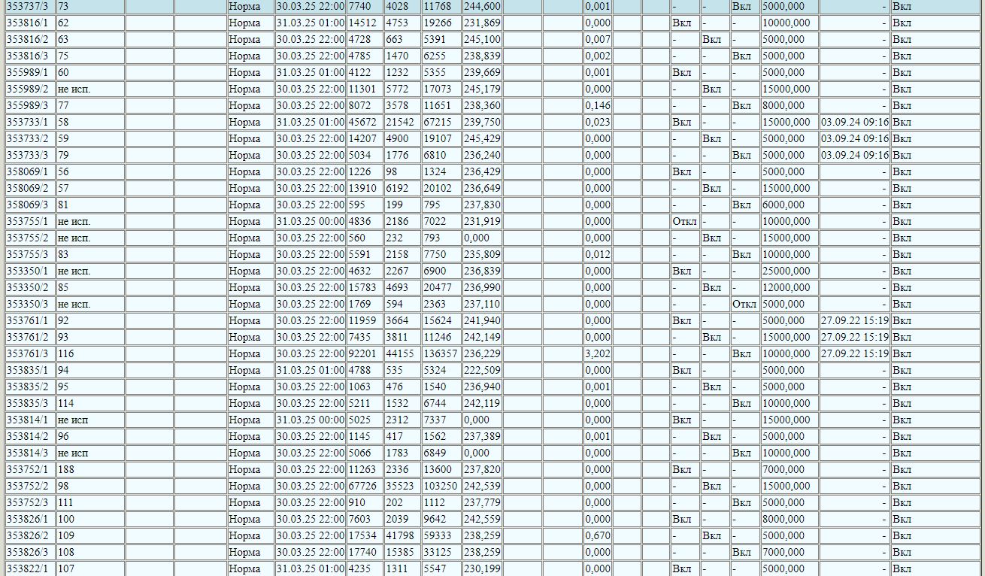Click the 41798 value cell
The image size is (985, 576).
pyautogui.click(x=402, y=535)
